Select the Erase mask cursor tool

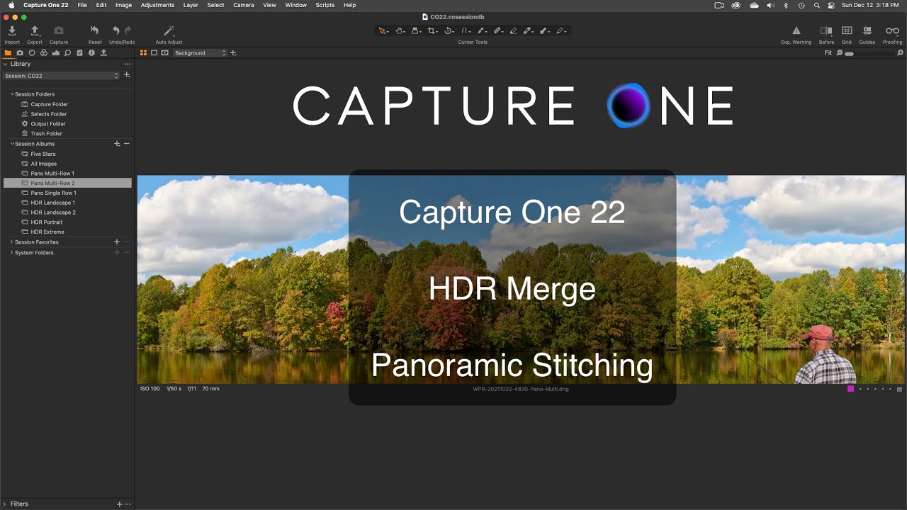(x=513, y=30)
